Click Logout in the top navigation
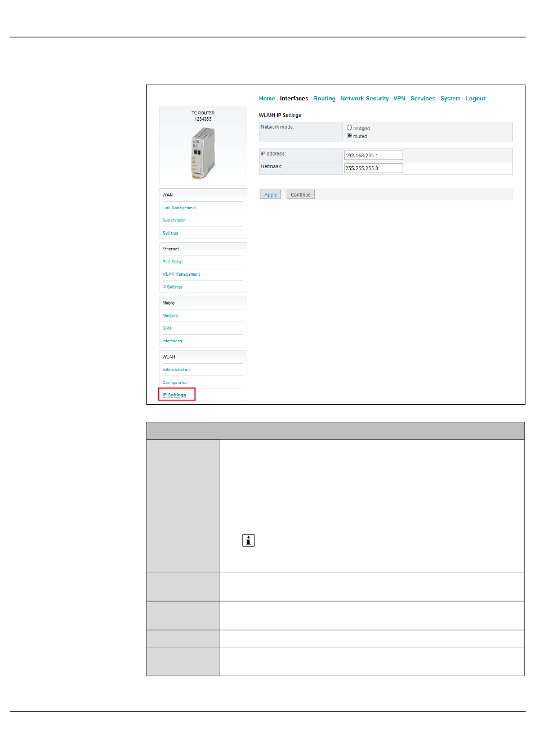 click(475, 99)
